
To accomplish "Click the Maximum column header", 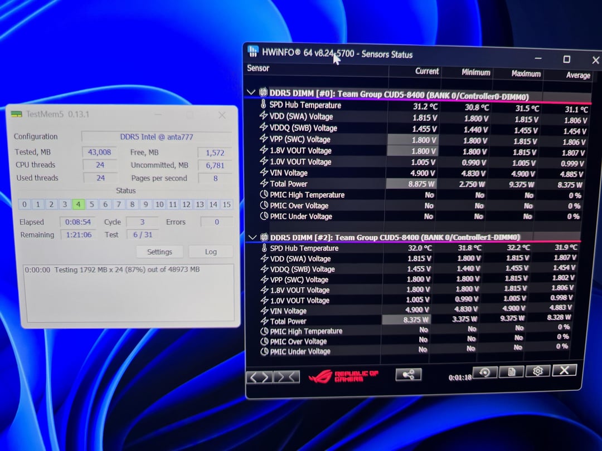I will pyautogui.click(x=526, y=73).
